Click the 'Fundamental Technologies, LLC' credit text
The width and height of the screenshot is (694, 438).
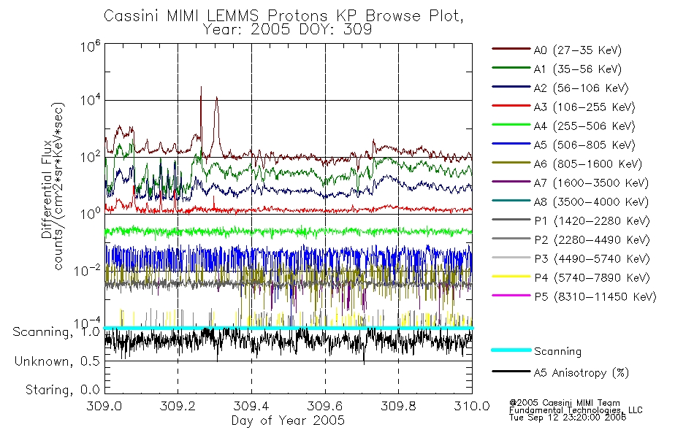tap(576, 410)
